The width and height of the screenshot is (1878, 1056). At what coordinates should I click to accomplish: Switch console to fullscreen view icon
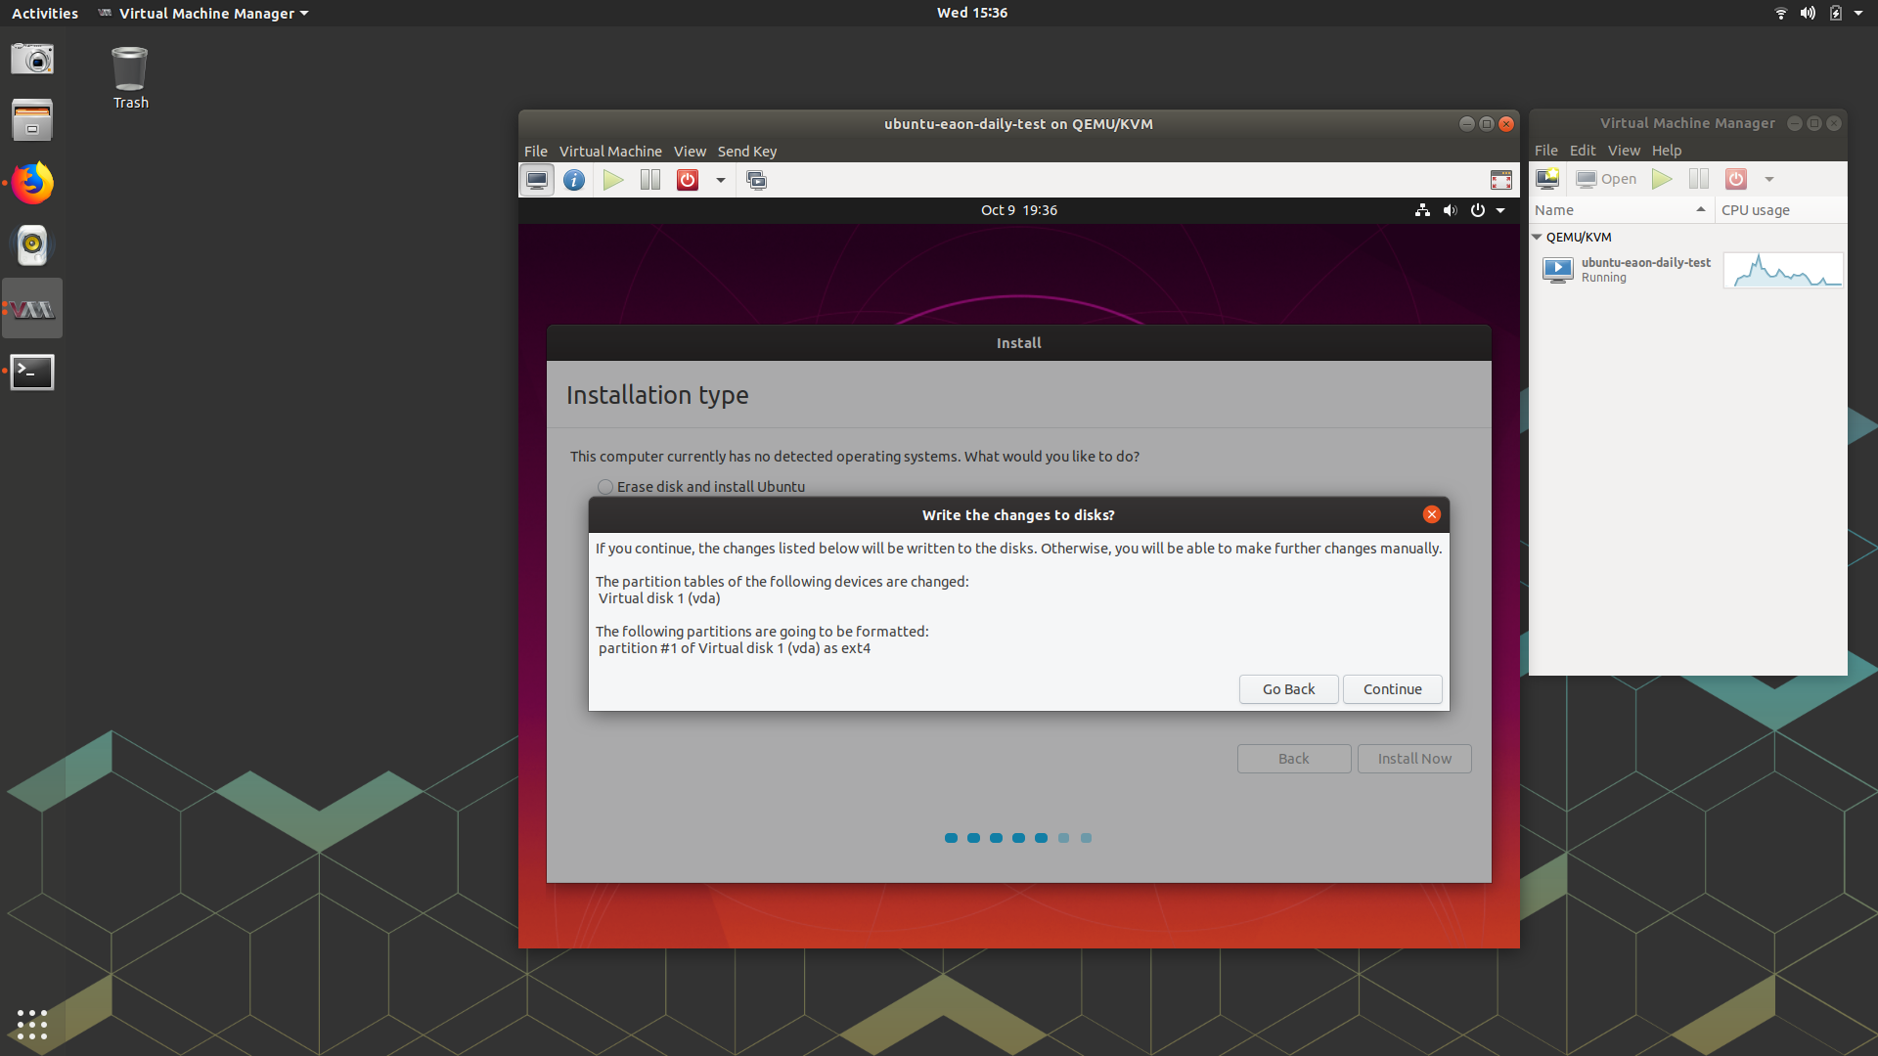point(1500,180)
